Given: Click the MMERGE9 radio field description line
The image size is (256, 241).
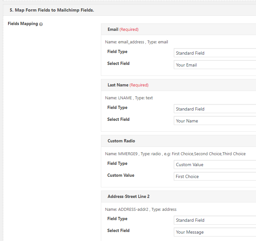Looking at the screenshot, I should (x=175, y=154).
